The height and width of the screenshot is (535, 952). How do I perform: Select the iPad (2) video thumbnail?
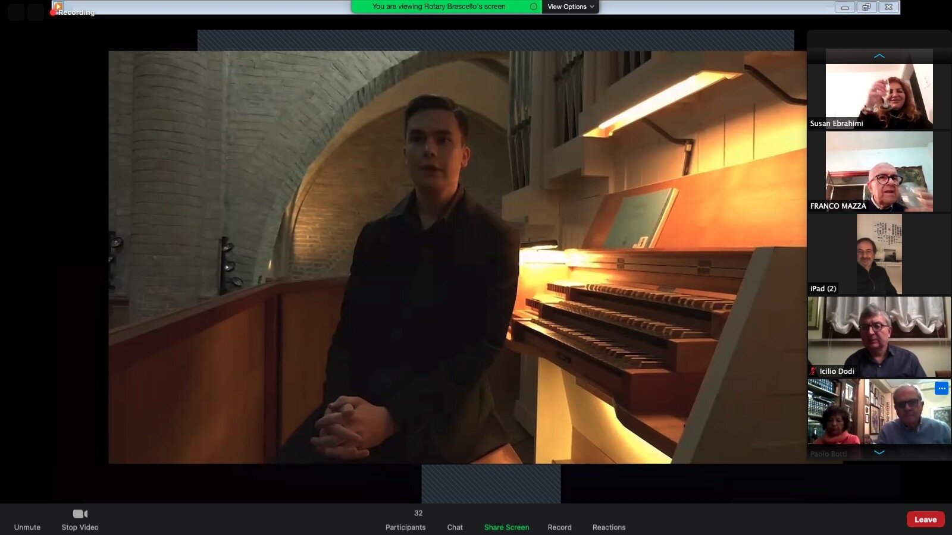[879, 254]
